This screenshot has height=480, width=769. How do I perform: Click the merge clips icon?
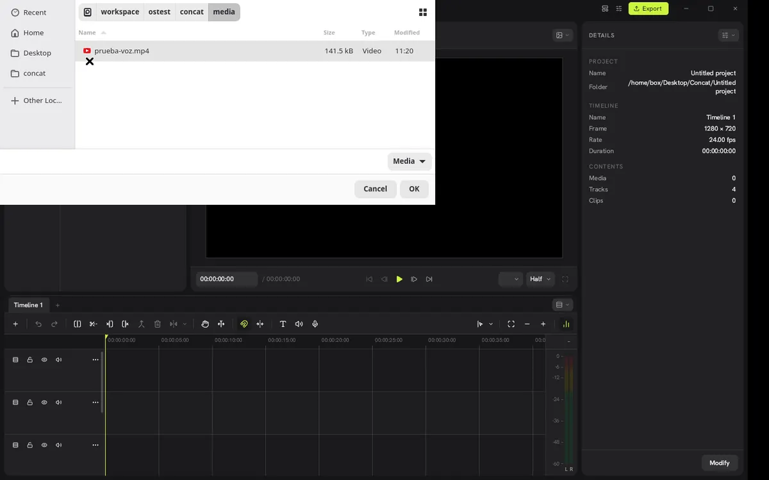click(142, 324)
